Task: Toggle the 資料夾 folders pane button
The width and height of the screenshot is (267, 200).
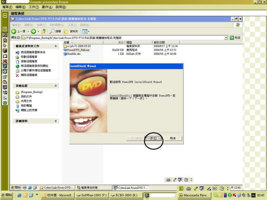Action: [71, 31]
